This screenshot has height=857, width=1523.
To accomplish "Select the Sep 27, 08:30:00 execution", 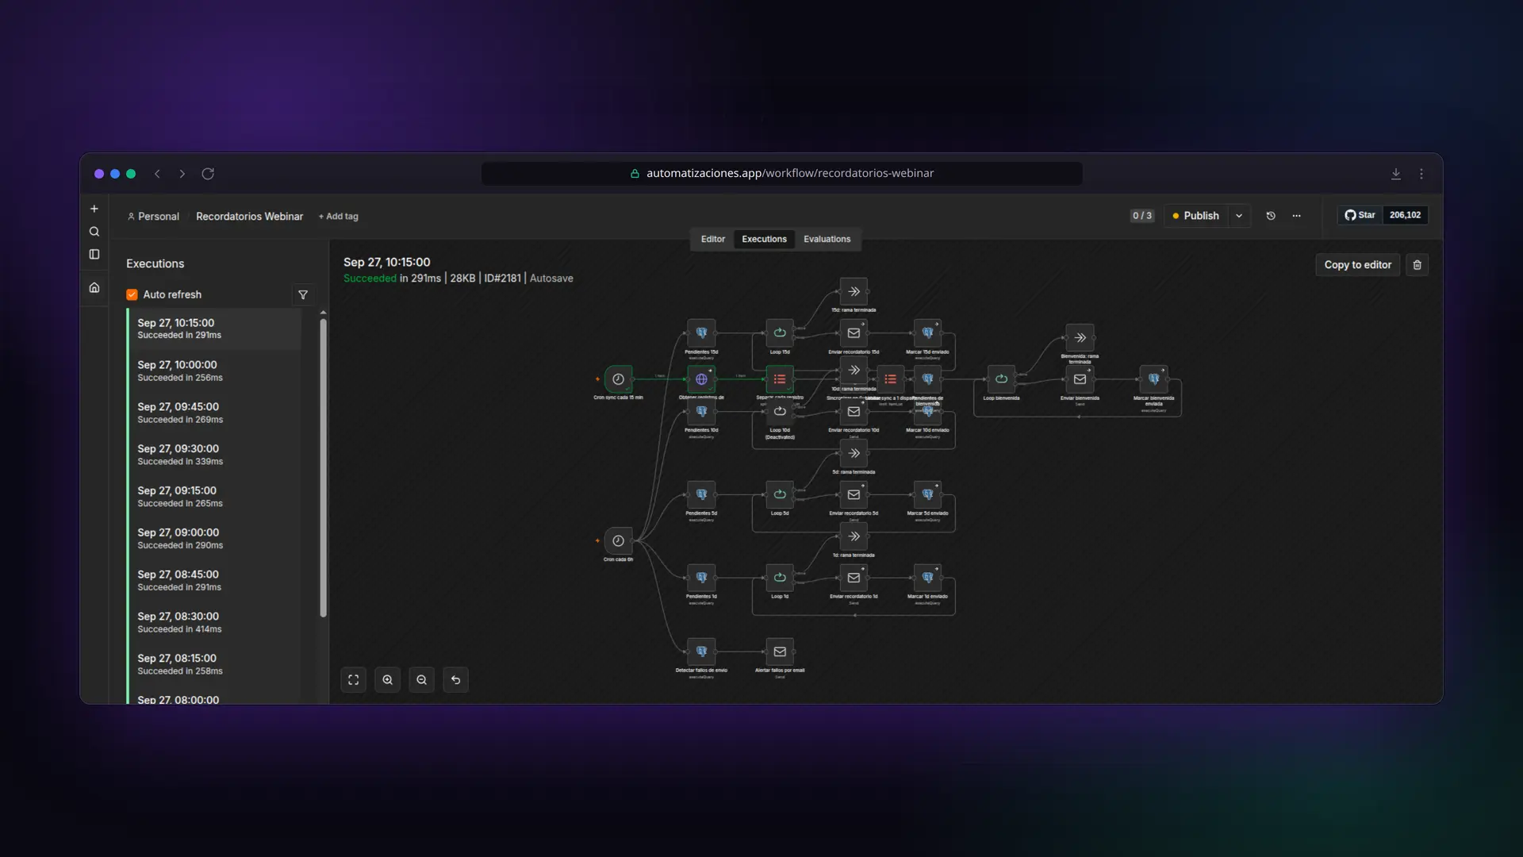I will tap(214, 623).
